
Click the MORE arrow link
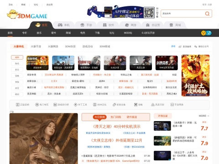tap(204, 116)
